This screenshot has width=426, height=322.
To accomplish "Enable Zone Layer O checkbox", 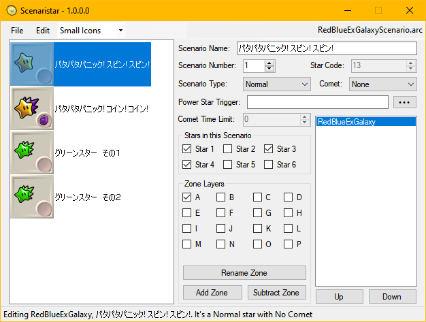I will click(x=257, y=244).
